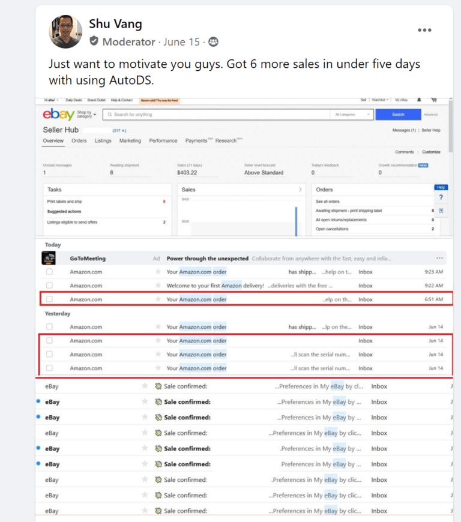The image size is (461, 522).
Task: Click the eBay page vertical scrollbar
Action: click(x=451, y=127)
